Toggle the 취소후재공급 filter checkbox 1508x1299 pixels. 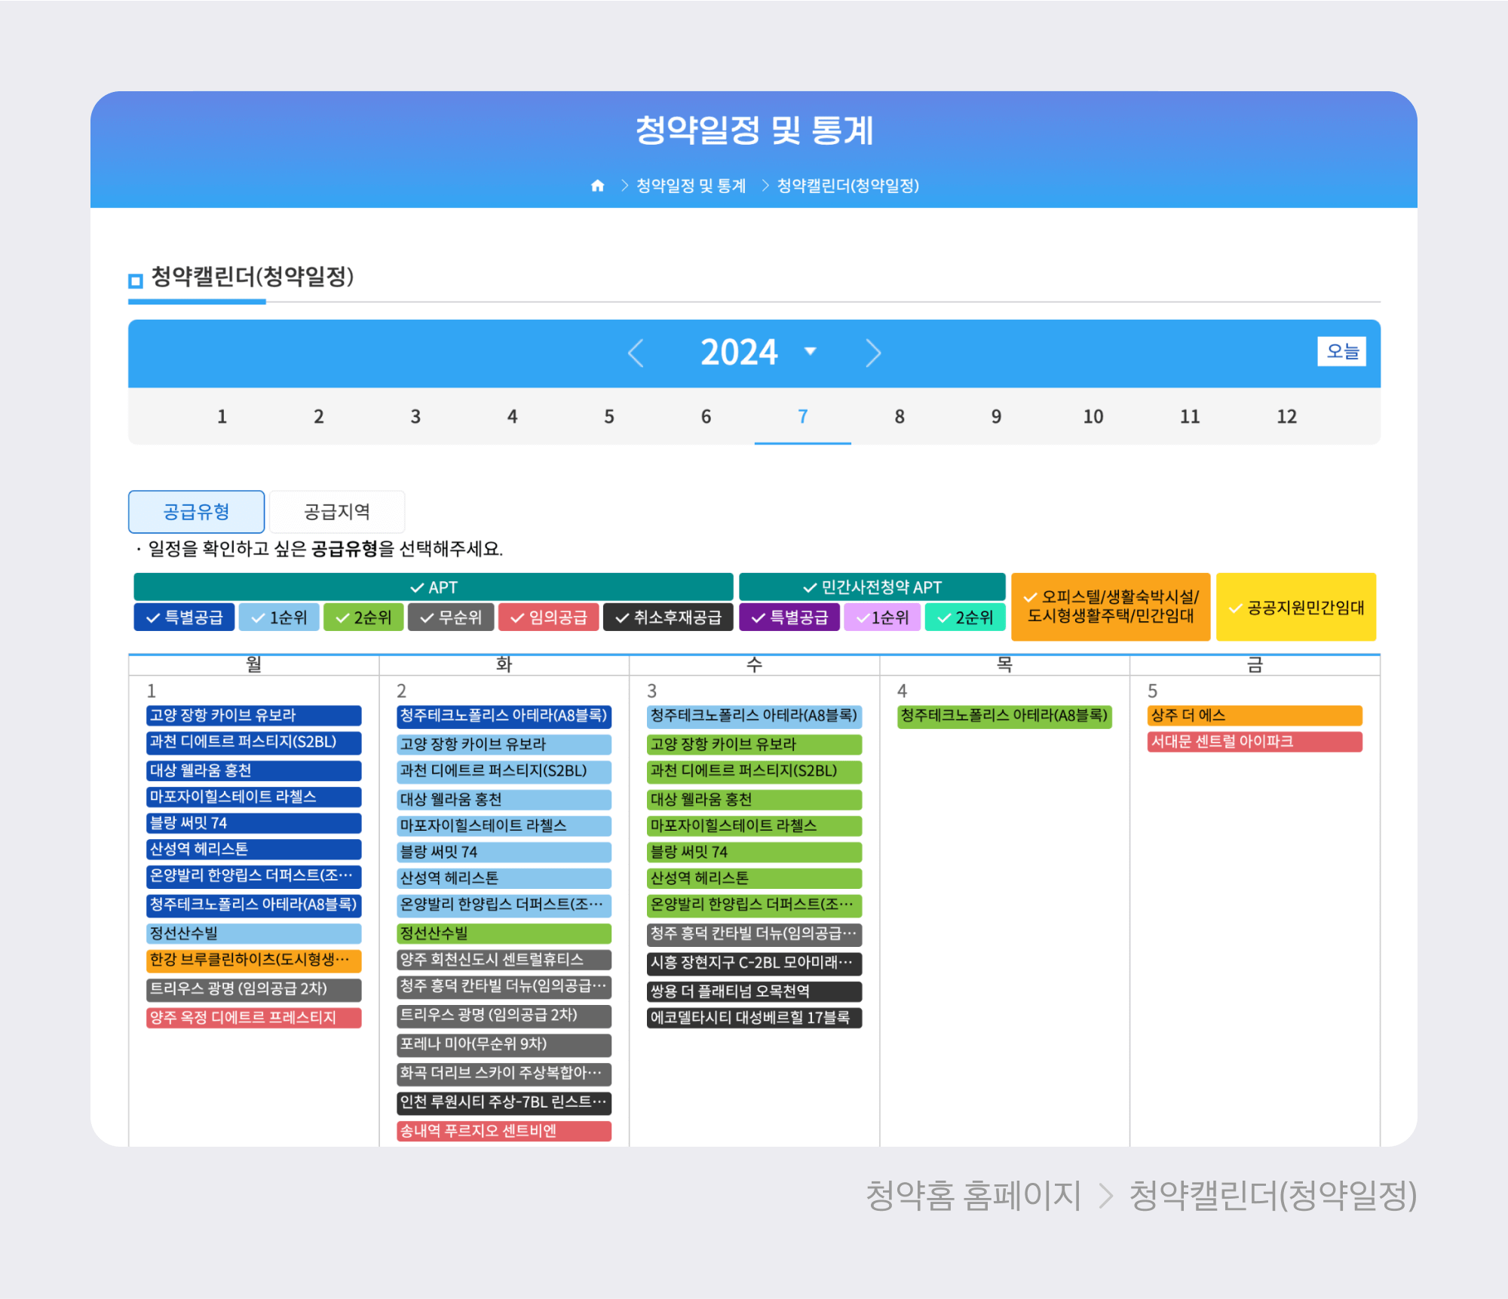[x=668, y=617]
